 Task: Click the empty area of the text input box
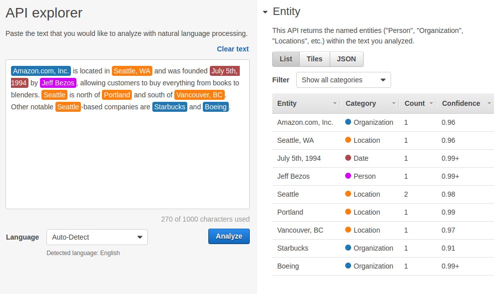click(127, 165)
